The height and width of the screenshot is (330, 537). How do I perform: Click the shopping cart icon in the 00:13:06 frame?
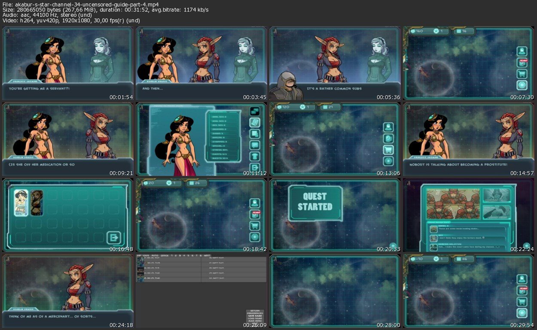point(388,150)
